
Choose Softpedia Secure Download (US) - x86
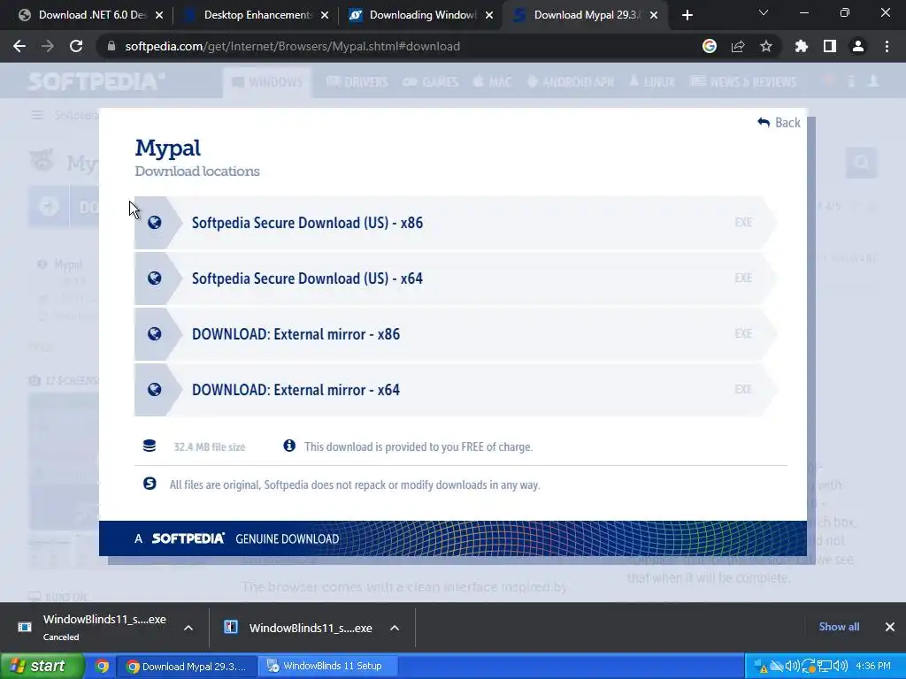456,222
